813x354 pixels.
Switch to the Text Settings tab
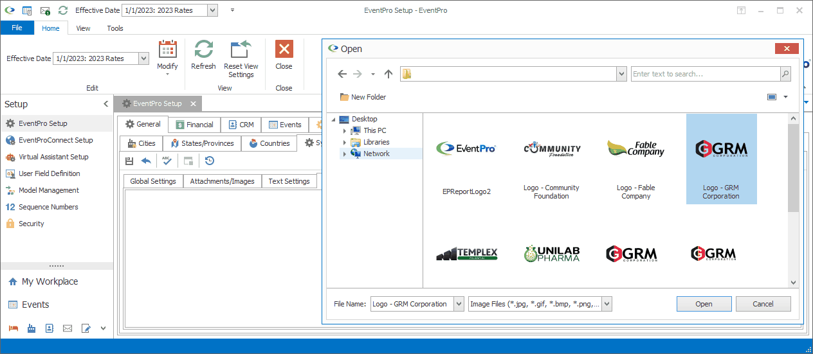[x=289, y=181]
